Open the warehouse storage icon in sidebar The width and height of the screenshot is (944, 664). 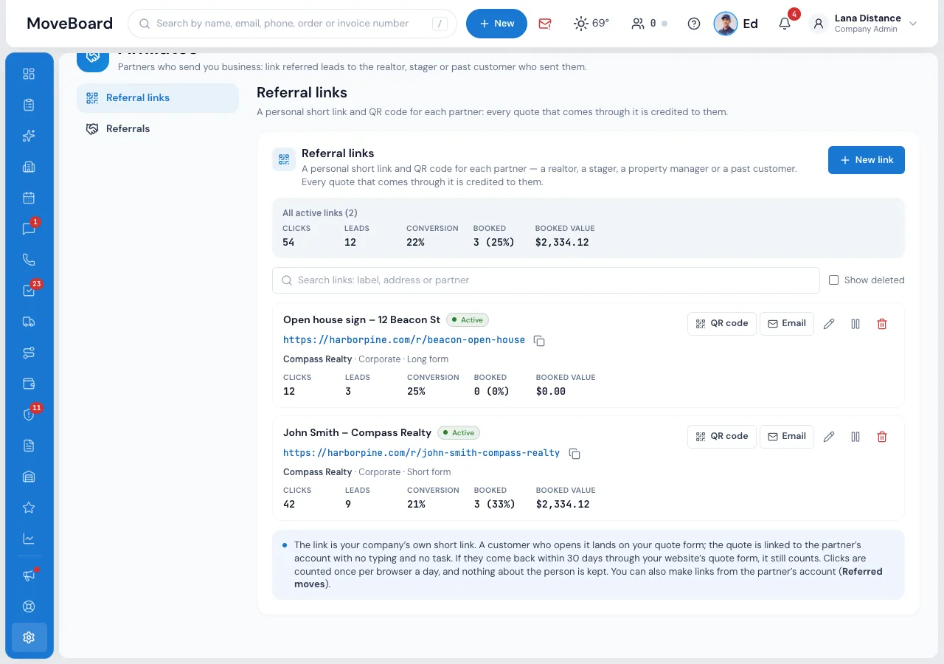click(x=29, y=477)
